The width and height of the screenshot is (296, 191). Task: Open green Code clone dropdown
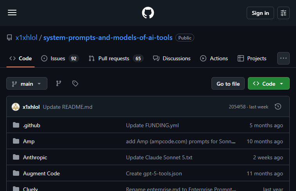click(269, 83)
